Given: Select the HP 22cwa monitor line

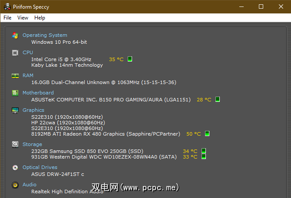Looking at the screenshot, I should 68,123.
